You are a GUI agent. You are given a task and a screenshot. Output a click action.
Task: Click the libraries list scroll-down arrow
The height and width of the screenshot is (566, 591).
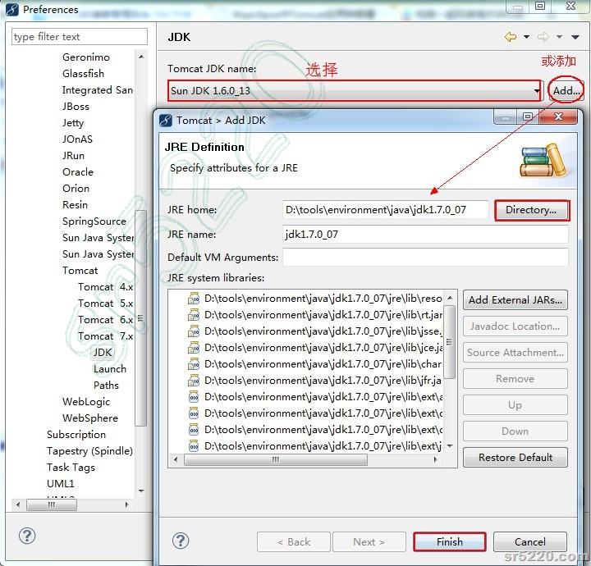[x=450, y=446]
